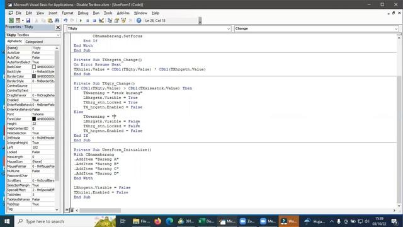Click the code horizontal scrollbar thumb
Screen dimensions: 403x227
point(100,211)
